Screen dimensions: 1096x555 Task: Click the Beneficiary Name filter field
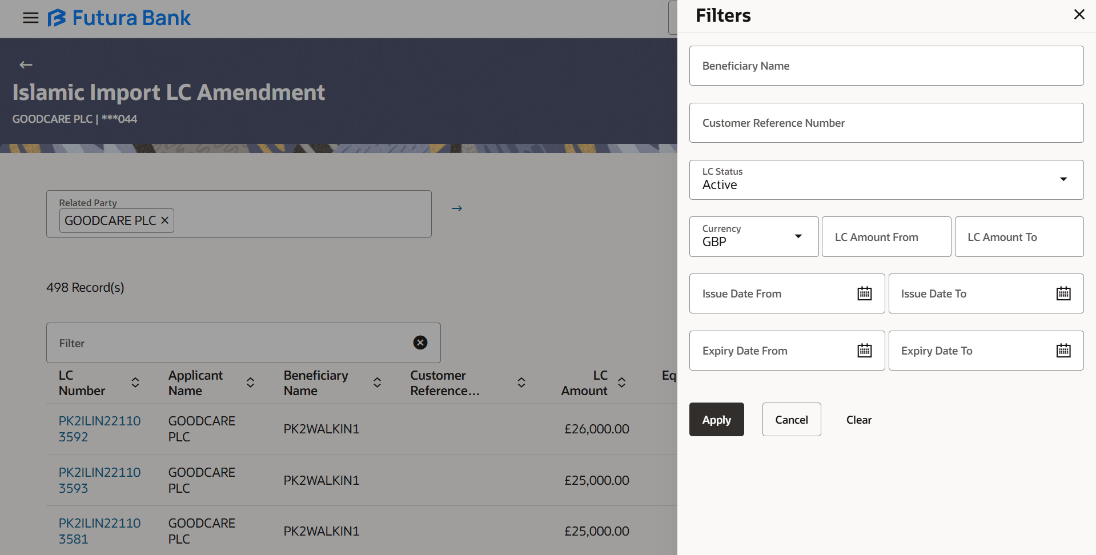[886, 66]
